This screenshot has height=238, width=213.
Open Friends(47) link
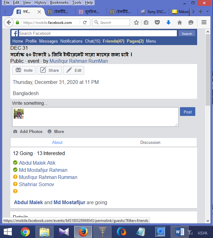[x=113, y=41]
